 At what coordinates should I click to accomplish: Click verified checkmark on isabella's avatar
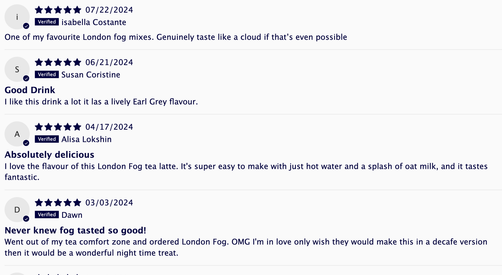(x=26, y=26)
